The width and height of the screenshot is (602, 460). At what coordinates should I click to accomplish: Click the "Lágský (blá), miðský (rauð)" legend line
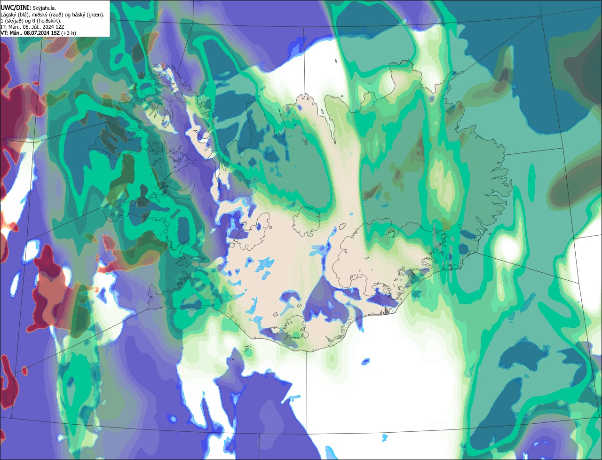tap(52, 15)
